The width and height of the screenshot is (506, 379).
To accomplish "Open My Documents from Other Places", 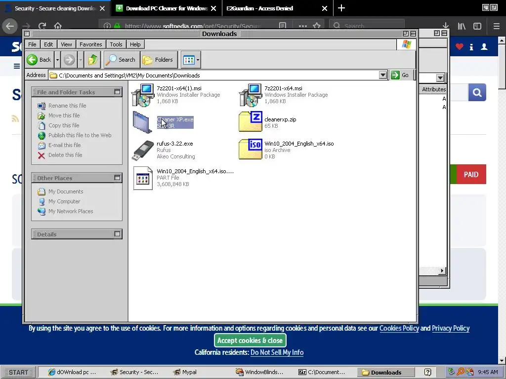I will coord(66,191).
